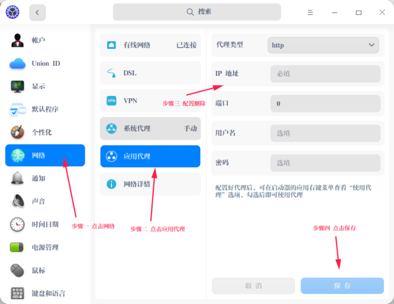Click the 键盘和语言 label
The height and width of the screenshot is (304, 394).
point(48,293)
